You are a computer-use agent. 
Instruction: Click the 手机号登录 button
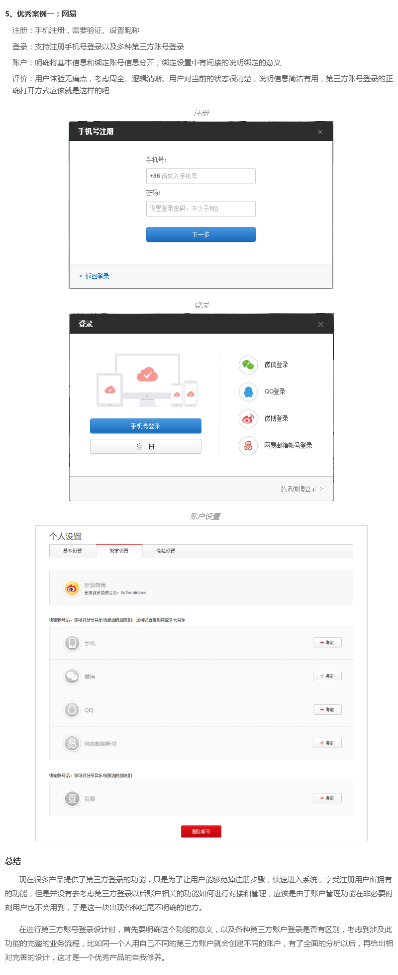point(146,426)
